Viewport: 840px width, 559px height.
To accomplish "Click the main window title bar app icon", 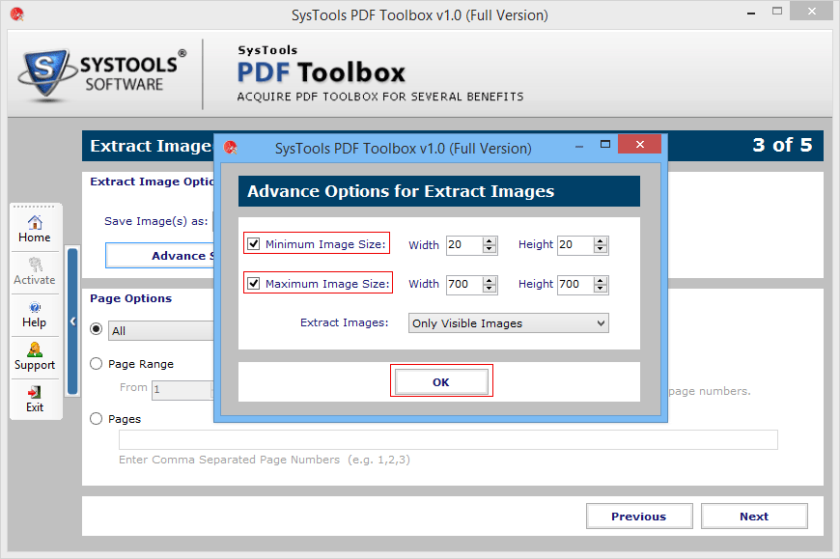I will [x=17, y=14].
